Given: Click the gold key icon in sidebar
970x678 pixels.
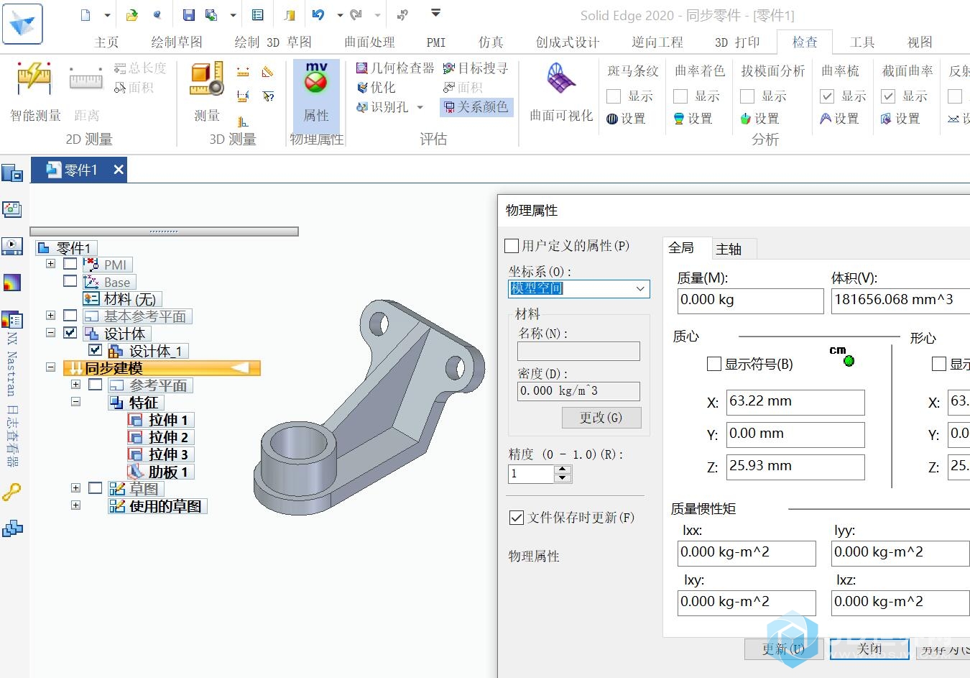Looking at the screenshot, I should click(x=12, y=493).
